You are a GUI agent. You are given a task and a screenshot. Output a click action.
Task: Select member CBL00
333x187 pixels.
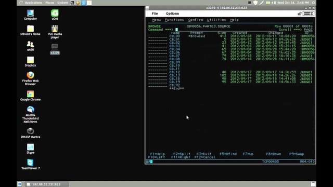pos(175,36)
